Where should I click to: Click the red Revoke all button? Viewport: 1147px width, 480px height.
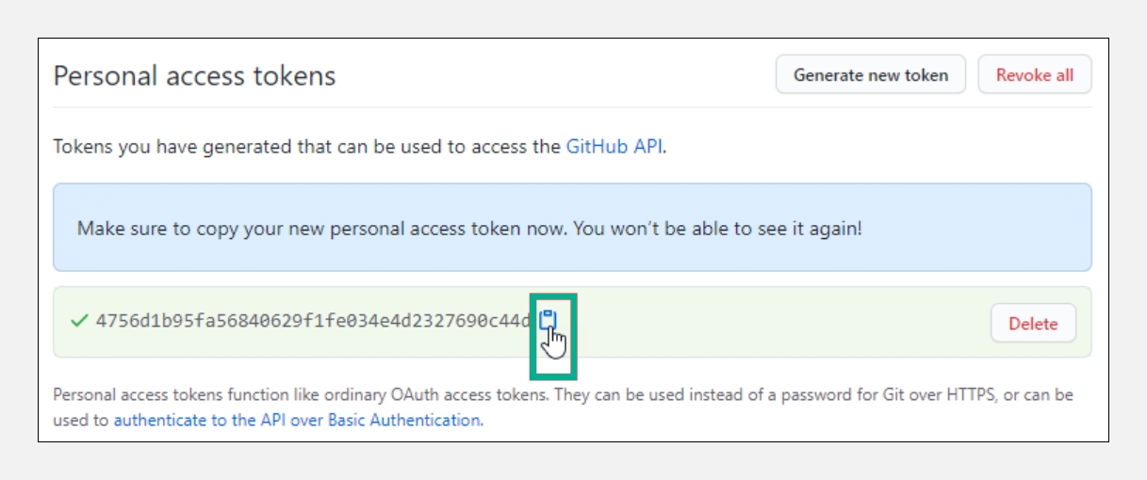[x=1034, y=75]
